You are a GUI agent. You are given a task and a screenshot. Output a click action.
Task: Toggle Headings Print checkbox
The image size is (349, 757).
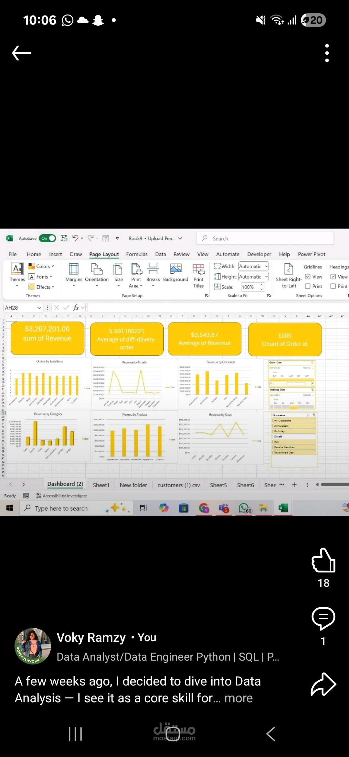click(333, 286)
